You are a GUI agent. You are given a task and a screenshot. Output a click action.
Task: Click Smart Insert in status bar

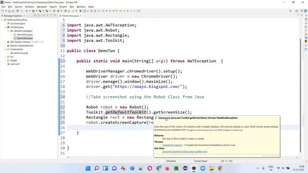pos(201,161)
